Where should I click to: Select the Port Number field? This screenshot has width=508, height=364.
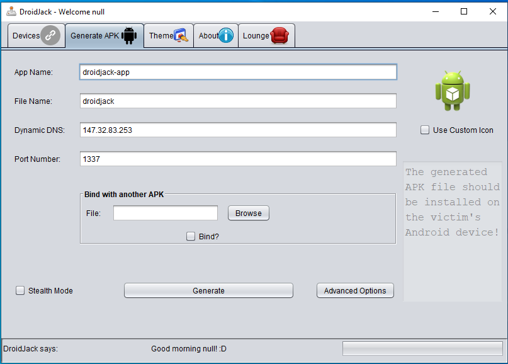pos(238,159)
